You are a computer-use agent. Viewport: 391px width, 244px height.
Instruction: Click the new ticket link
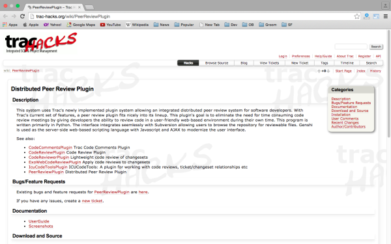click(x=92, y=201)
